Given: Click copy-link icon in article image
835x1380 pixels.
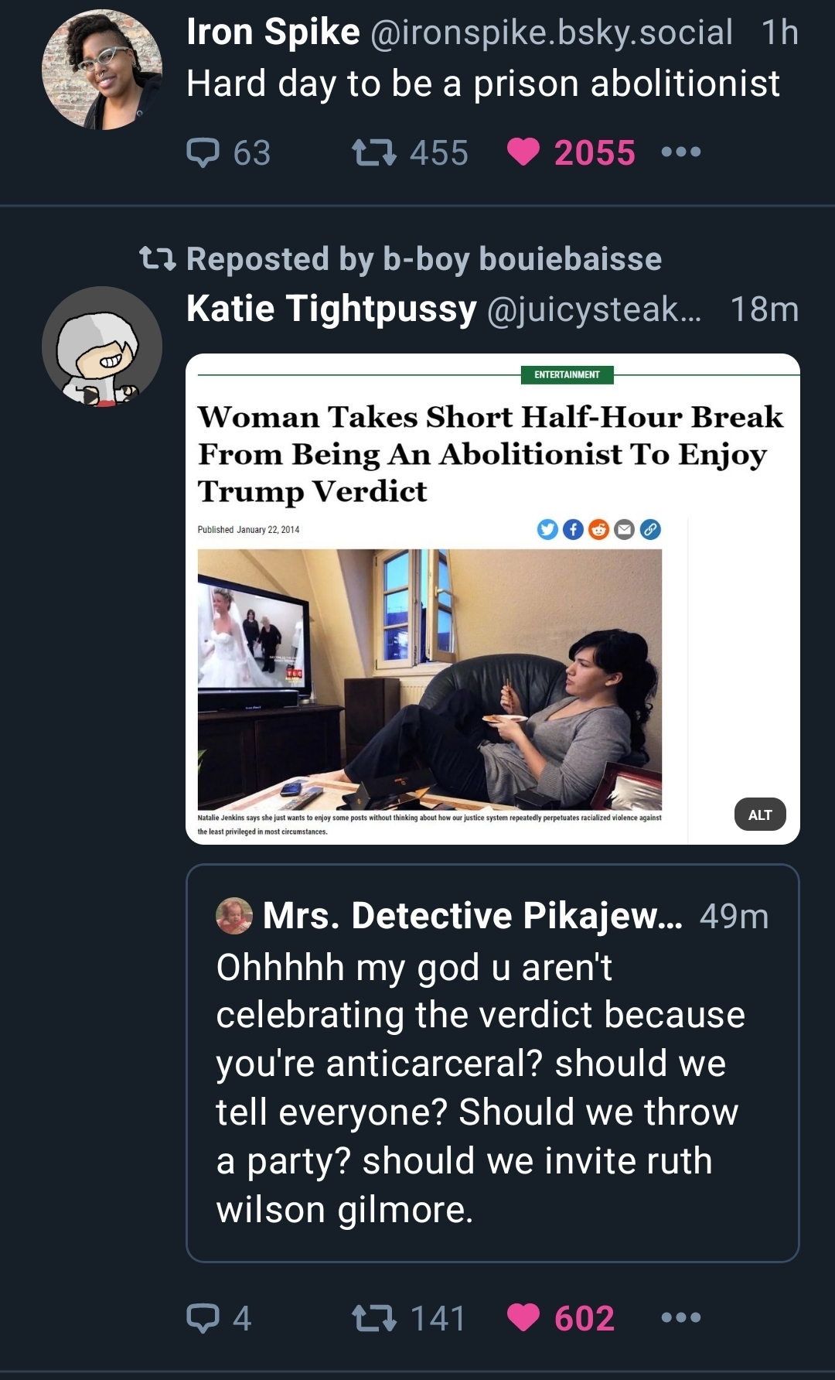Looking at the screenshot, I should click(650, 530).
